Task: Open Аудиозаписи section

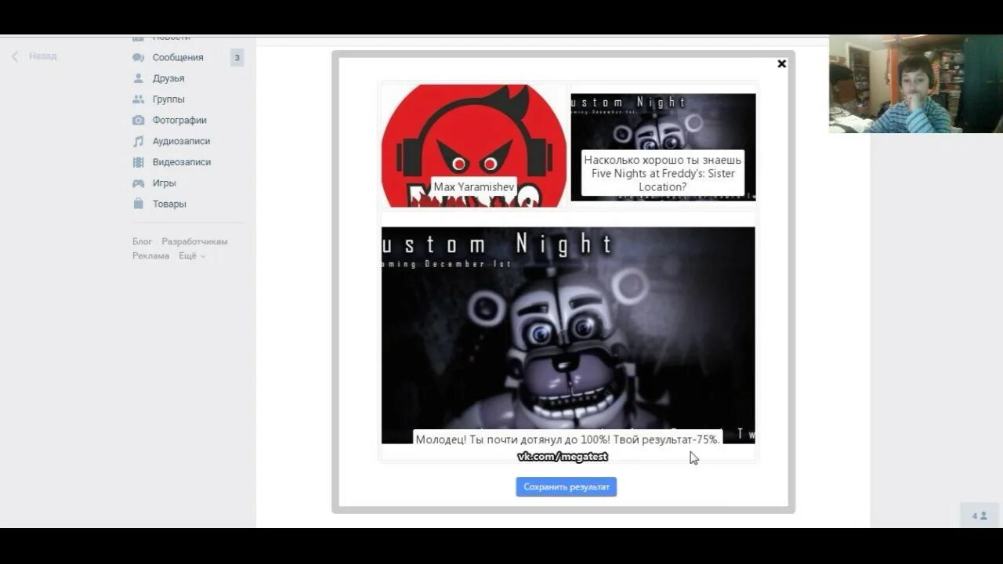Action: point(181,141)
